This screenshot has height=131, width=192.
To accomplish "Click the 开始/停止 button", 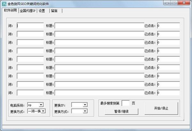I will tap(161, 108).
